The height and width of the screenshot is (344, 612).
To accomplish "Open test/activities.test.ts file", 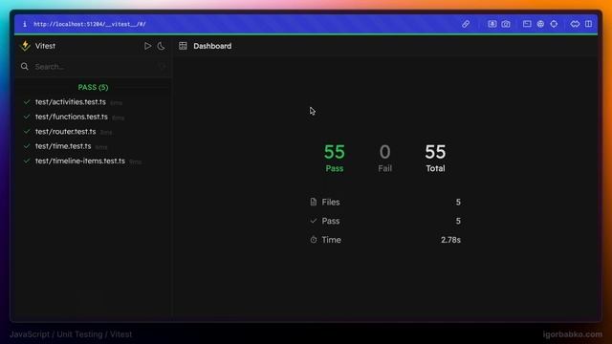I will 71,102.
